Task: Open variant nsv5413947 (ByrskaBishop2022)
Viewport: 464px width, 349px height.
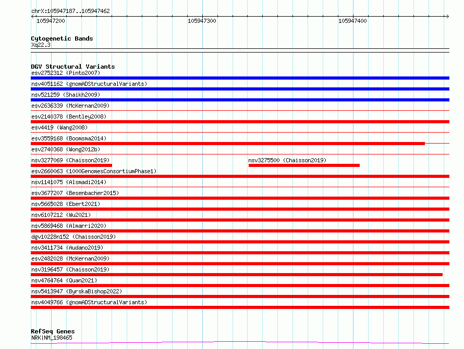Action: [x=77, y=291]
